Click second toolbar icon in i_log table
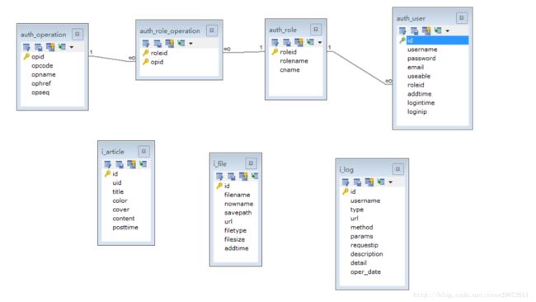Image resolution: width=536 pixels, height=302 pixels. pyautogui.click(x=357, y=182)
